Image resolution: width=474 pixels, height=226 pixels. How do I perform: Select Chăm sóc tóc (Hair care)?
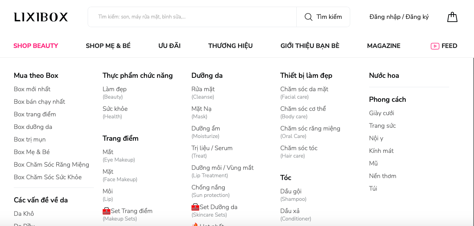point(299,148)
